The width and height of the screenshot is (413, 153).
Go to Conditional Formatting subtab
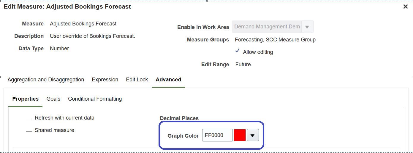pyautogui.click(x=95, y=99)
